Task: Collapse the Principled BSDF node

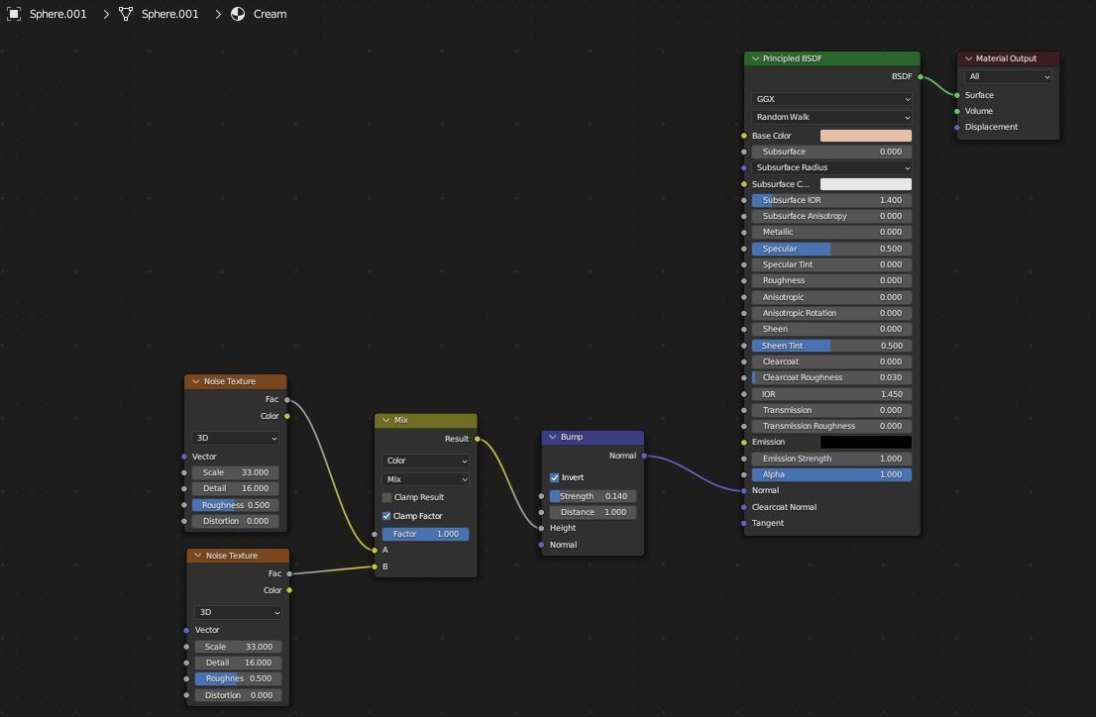Action: pos(755,58)
